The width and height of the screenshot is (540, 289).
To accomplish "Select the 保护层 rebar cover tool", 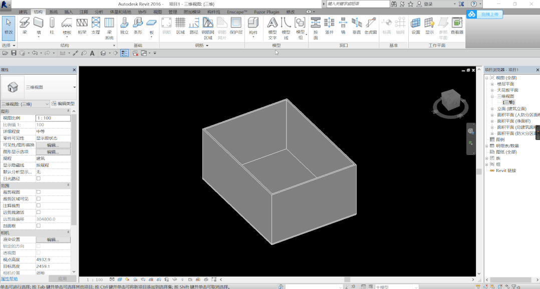I will 236,26.
